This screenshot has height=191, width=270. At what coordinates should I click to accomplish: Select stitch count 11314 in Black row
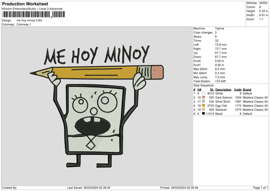(210, 114)
